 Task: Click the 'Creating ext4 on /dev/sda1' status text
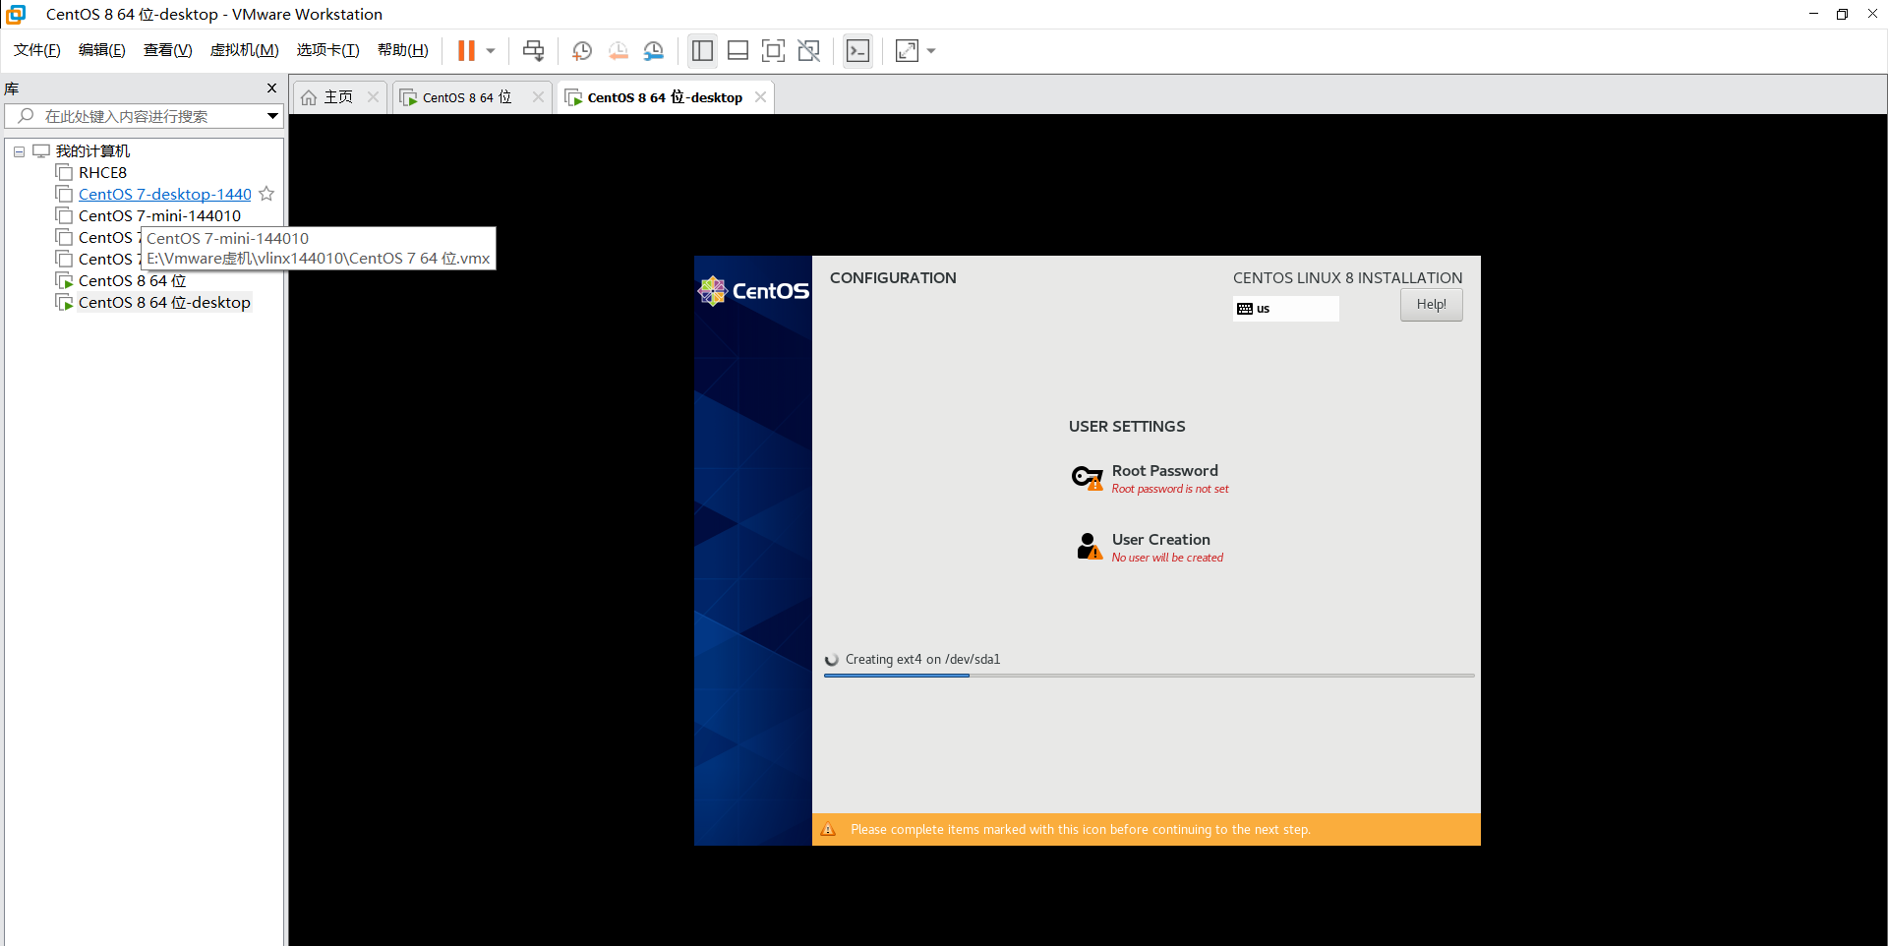tap(922, 660)
